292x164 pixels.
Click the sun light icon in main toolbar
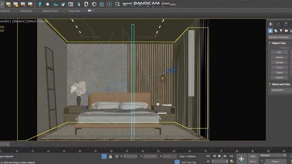pos(47,4)
